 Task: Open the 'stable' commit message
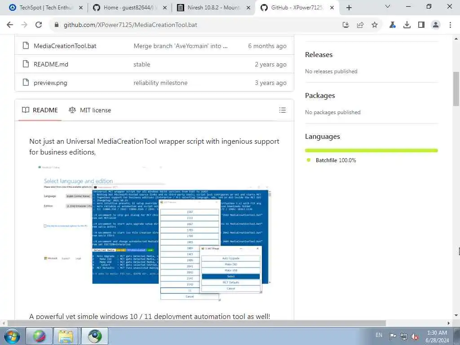[142, 64]
